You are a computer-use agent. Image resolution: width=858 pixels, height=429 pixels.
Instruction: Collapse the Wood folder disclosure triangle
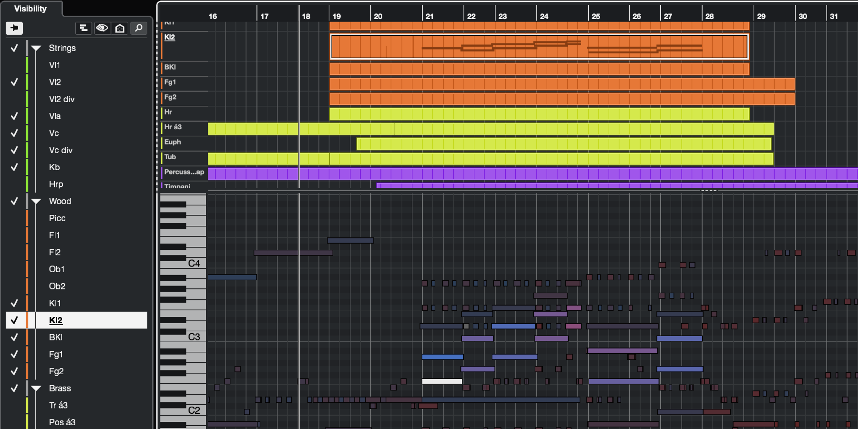(x=36, y=201)
